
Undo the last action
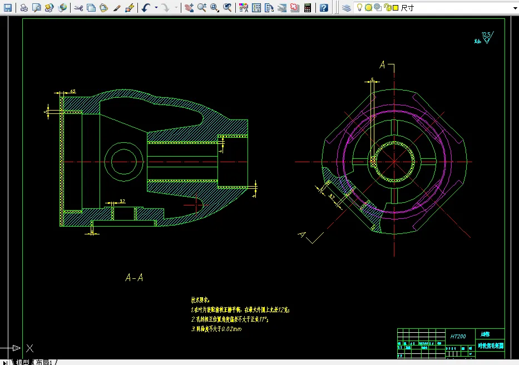(146, 8)
